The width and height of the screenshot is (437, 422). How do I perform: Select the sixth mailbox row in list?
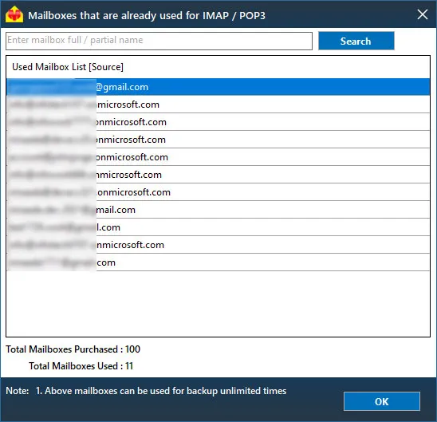pos(218,175)
